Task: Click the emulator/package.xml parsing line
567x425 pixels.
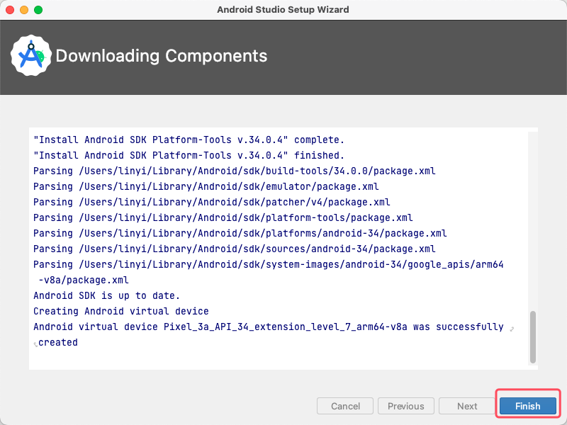Action: pos(206,186)
